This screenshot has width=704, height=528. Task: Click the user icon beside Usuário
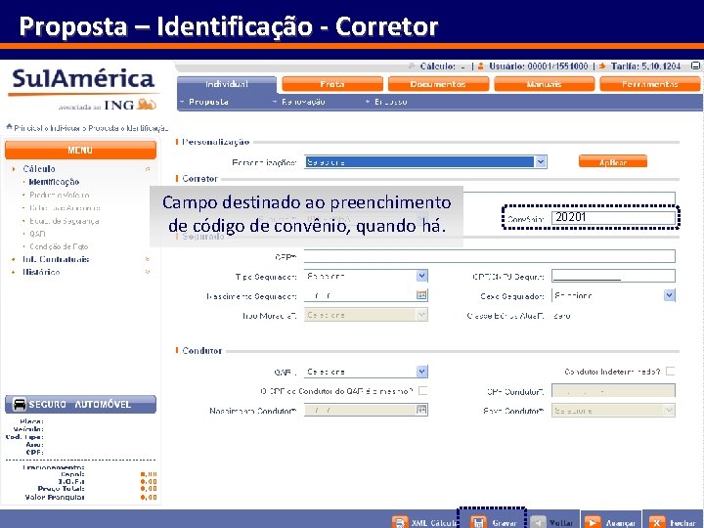(481, 66)
